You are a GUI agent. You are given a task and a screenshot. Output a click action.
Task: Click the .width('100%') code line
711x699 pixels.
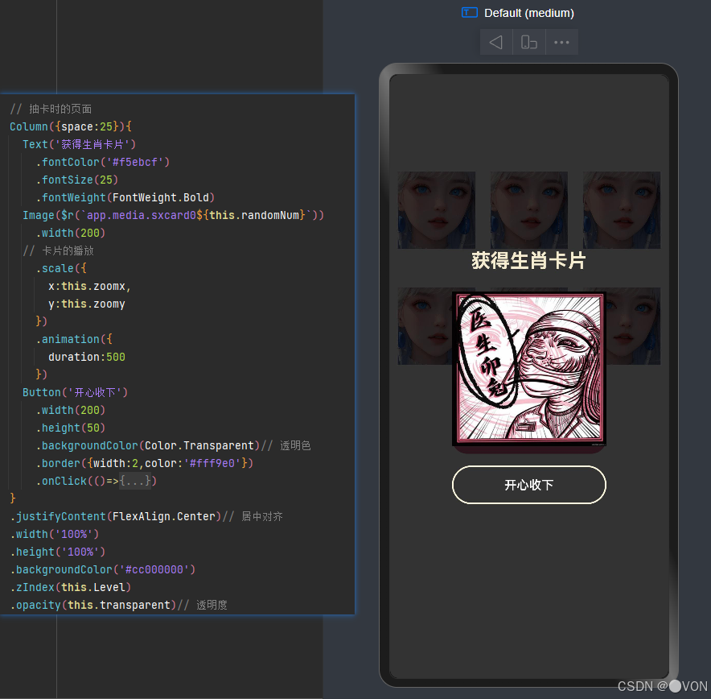pos(55,534)
